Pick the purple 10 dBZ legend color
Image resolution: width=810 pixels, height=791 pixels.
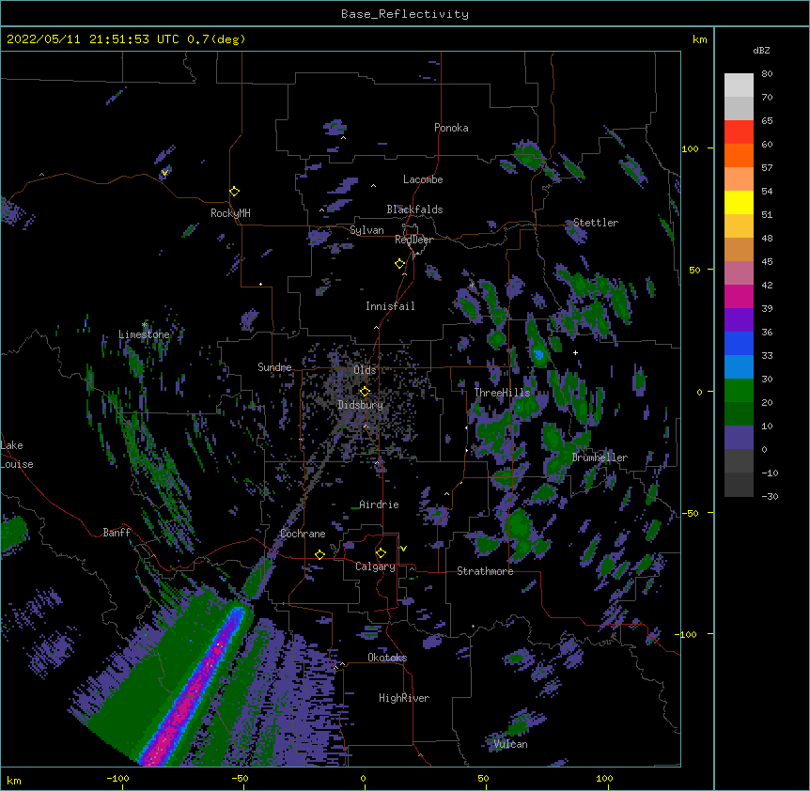pos(739,438)
